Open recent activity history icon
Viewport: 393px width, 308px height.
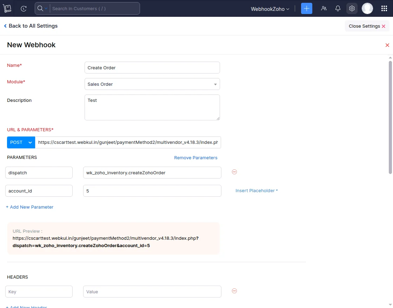point(24,8)
